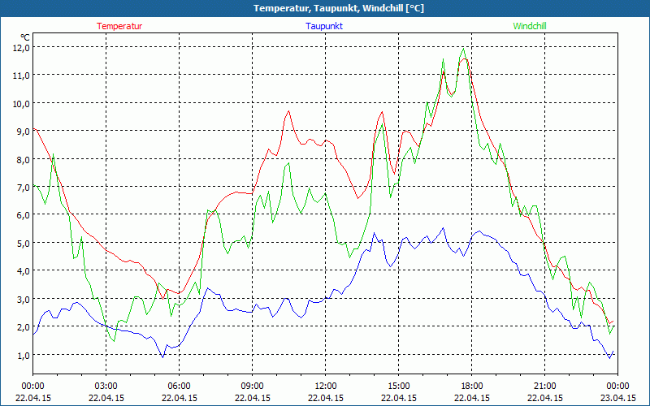This screenshot has width=650, height=406.
Task: Click the 03:00 time axis label
Action: coord(106,387)
